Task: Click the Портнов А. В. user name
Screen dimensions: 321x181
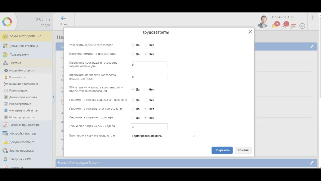Action: click(x=283, y=17)
